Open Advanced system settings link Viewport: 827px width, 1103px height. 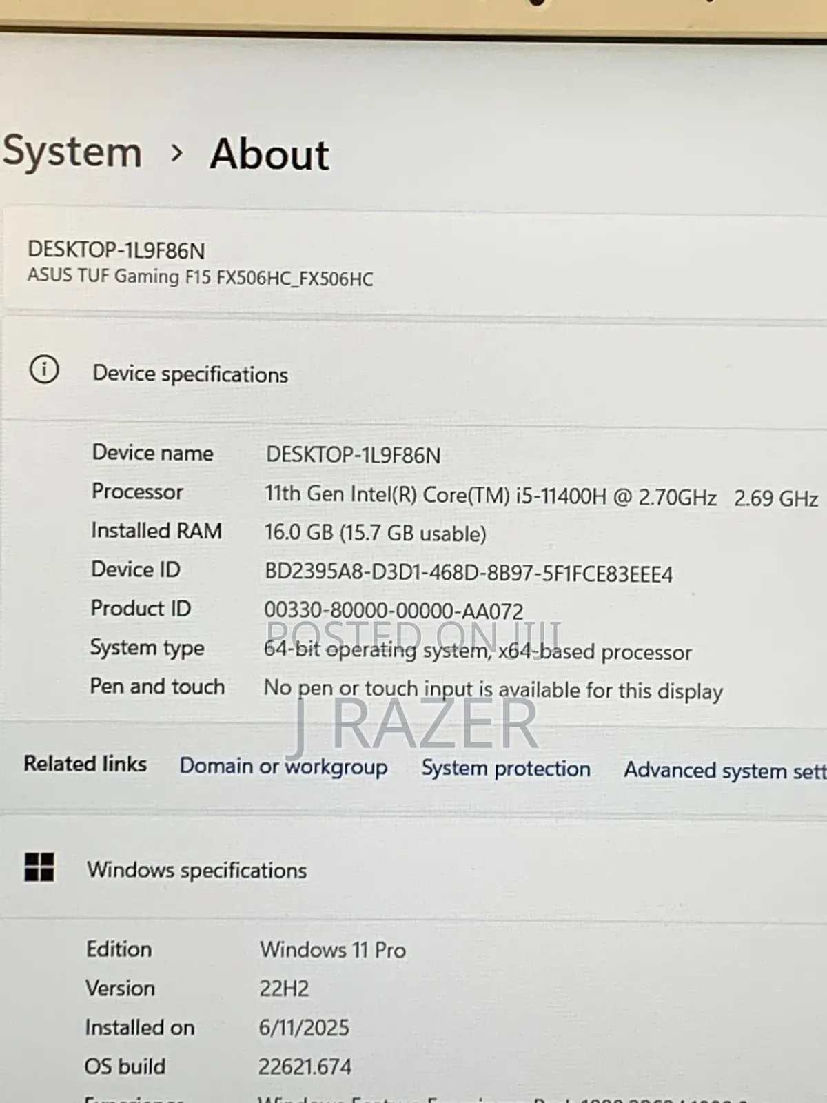(725, 771)
